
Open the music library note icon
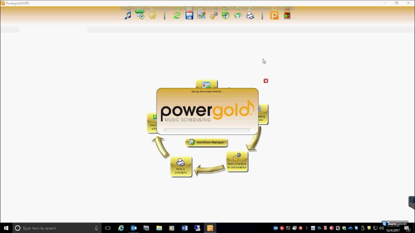[128, 15]
